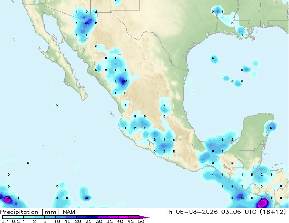Image resolution: width=289 pixels, height=223 pixels.
Task: Click the "0.5" legend scale label
Action: point(16,221)
